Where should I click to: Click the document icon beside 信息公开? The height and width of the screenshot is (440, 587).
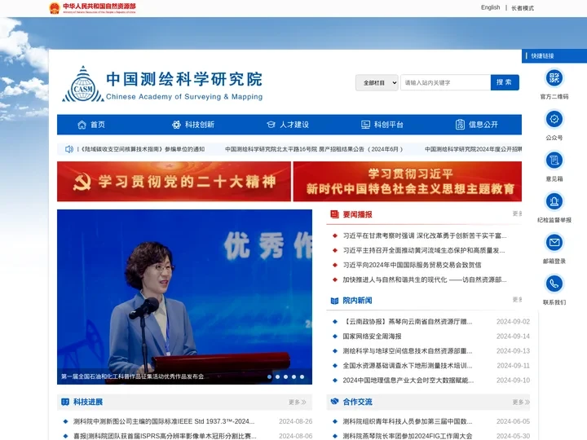tap(460, 125)
